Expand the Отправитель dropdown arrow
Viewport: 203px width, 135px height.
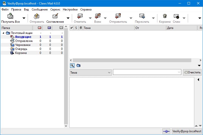point(131,18)
